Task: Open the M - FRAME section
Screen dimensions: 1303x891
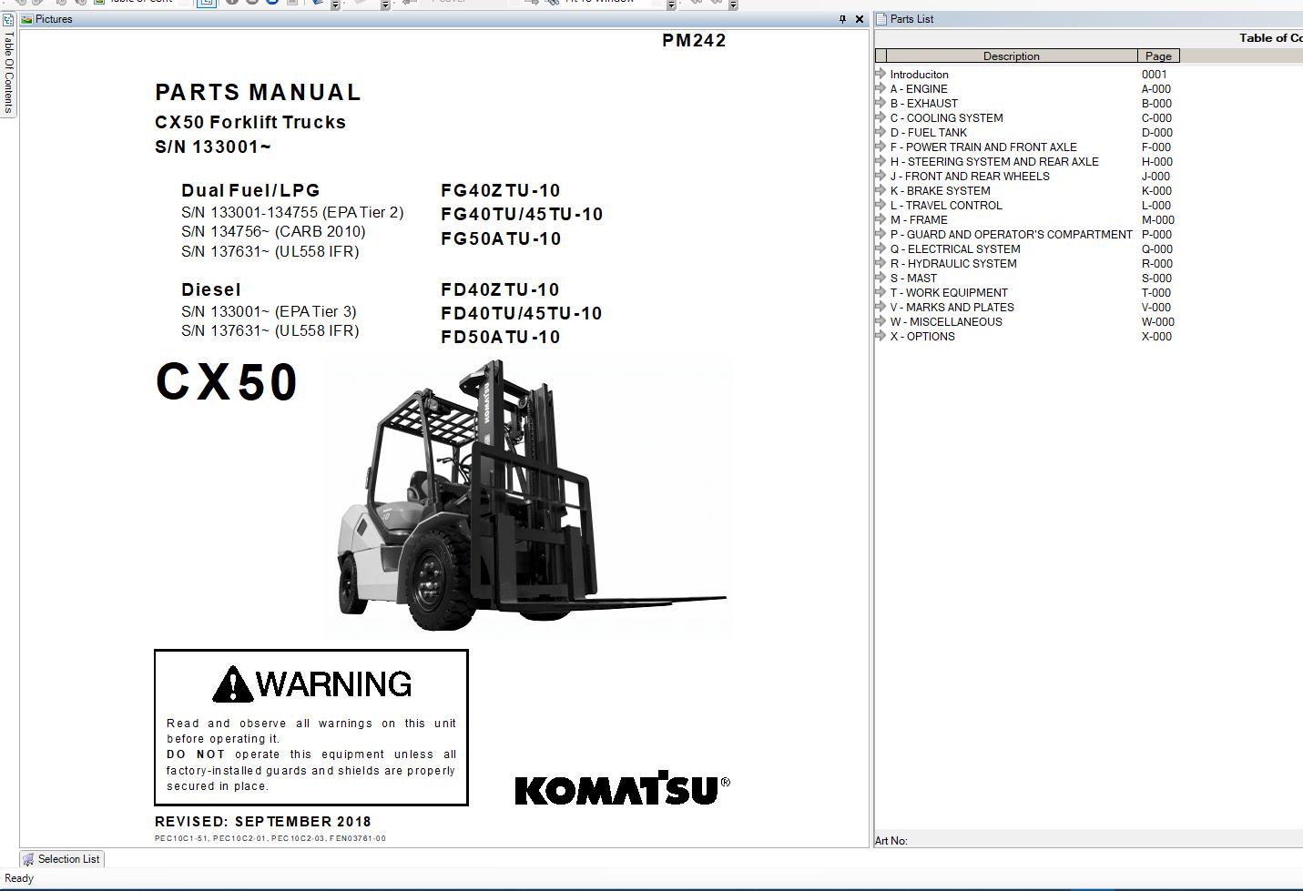Action: point(919,220)
